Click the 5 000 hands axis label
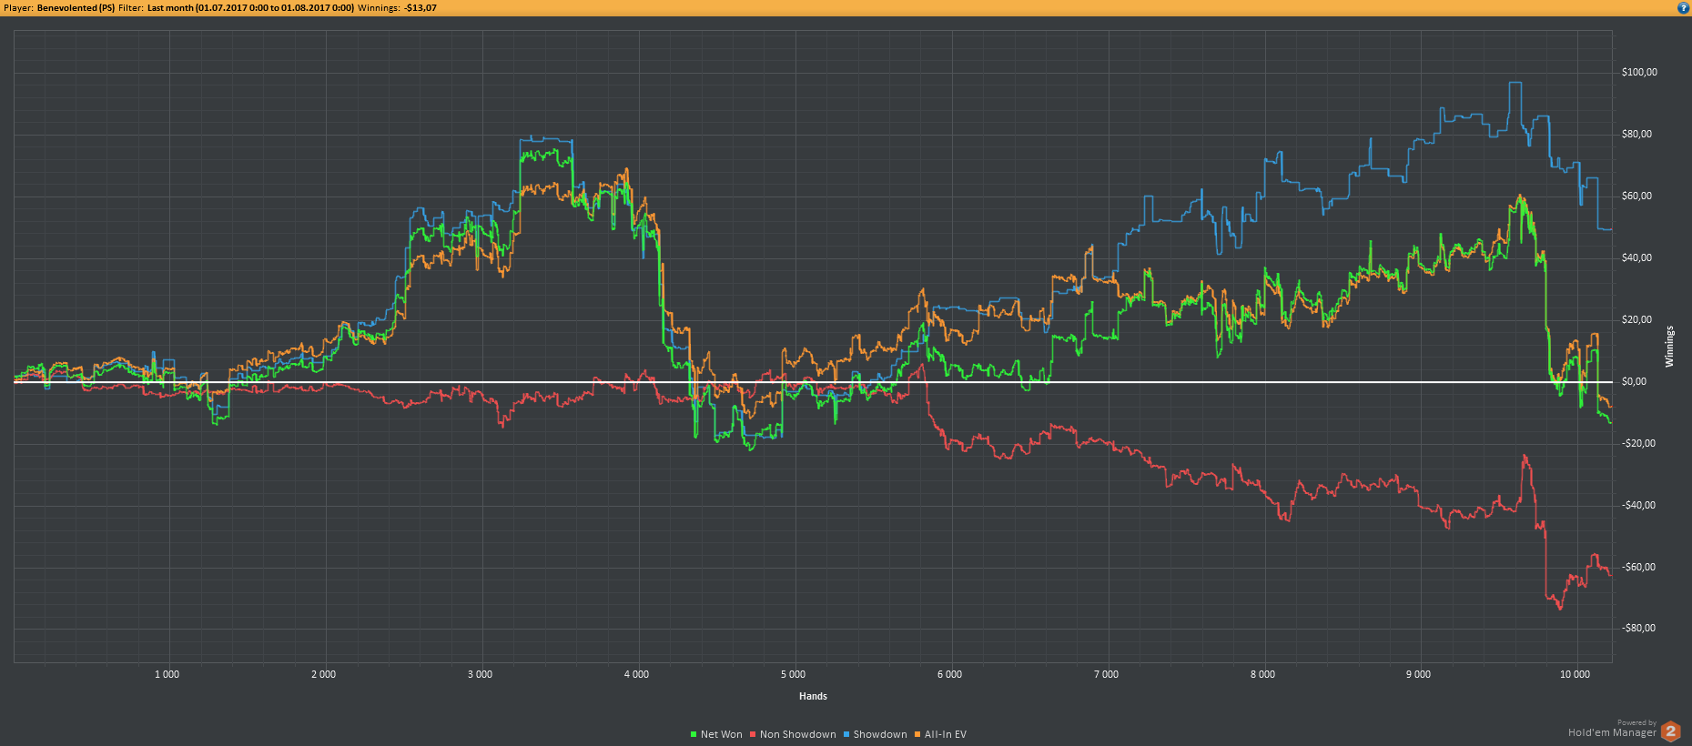 (x=793, y=674)
